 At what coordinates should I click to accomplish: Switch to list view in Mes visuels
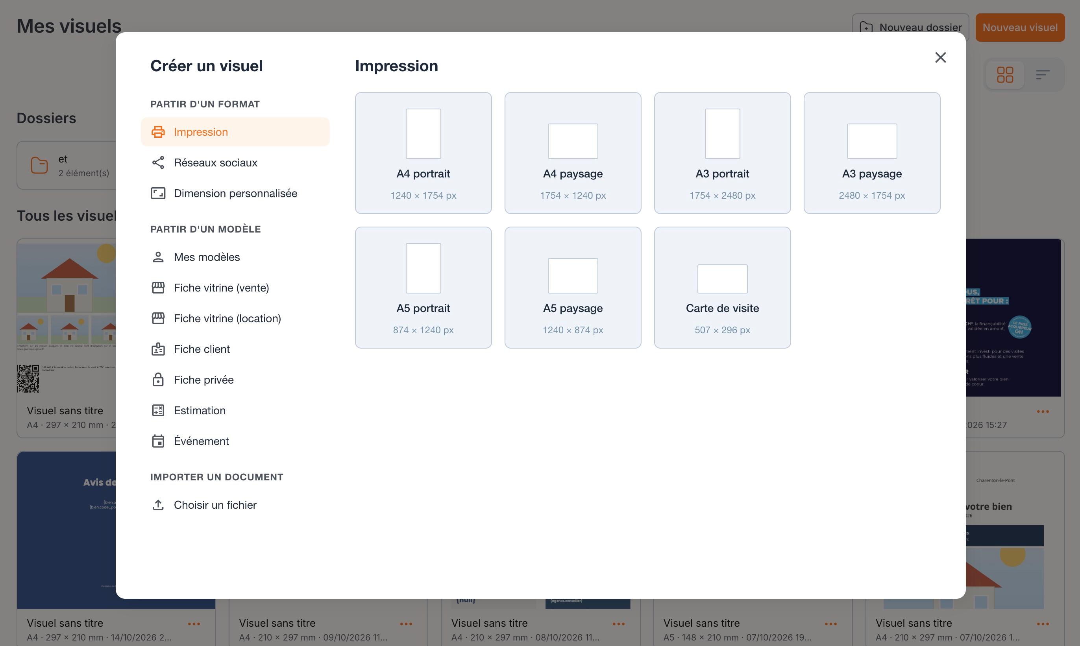coord(1043,74)
